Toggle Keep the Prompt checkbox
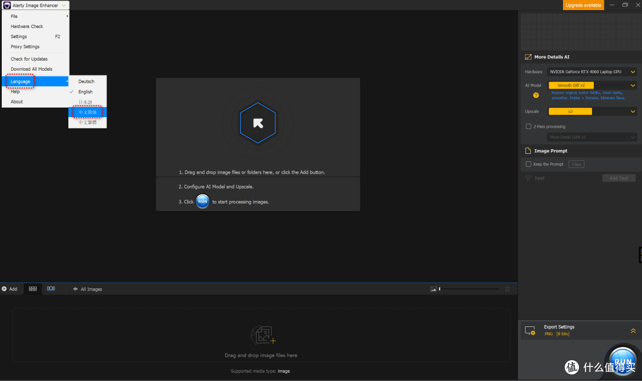642x381 pixels. click(x=528, y=164)
